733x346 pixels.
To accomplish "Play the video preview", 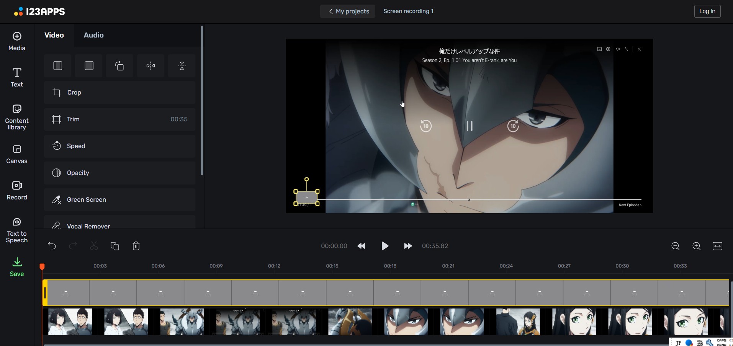I will [x=385, y=246].
